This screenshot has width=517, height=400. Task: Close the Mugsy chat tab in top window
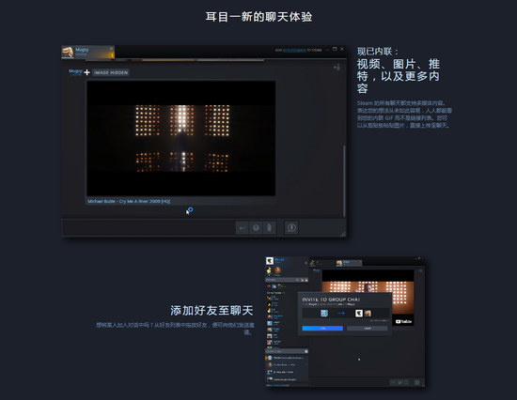coord(112,49)
